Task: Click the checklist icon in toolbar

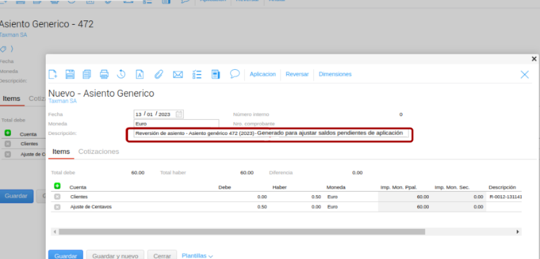Action: [x=197, y=75]
